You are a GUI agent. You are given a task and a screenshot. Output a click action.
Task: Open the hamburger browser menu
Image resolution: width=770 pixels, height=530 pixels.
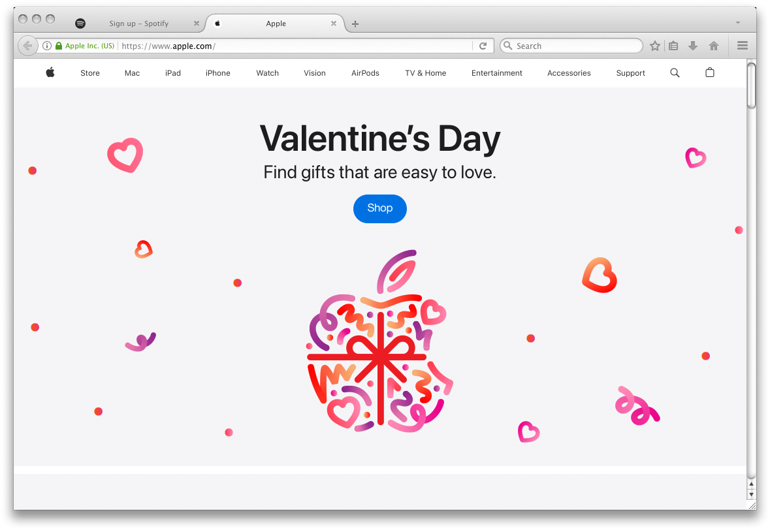click(x=743, y=46)
